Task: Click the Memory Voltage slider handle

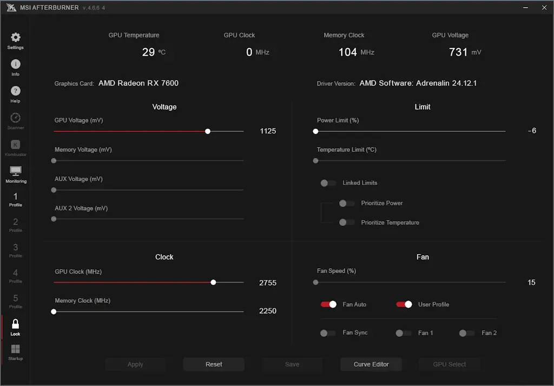Action: point(54,161)
